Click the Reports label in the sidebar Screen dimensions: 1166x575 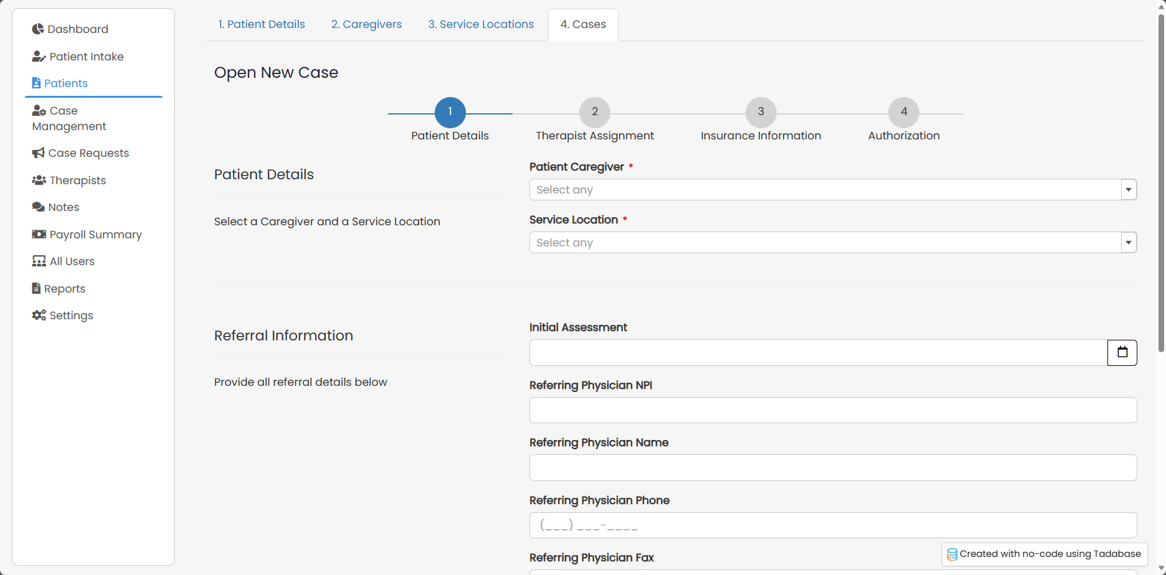pos(65,289)
